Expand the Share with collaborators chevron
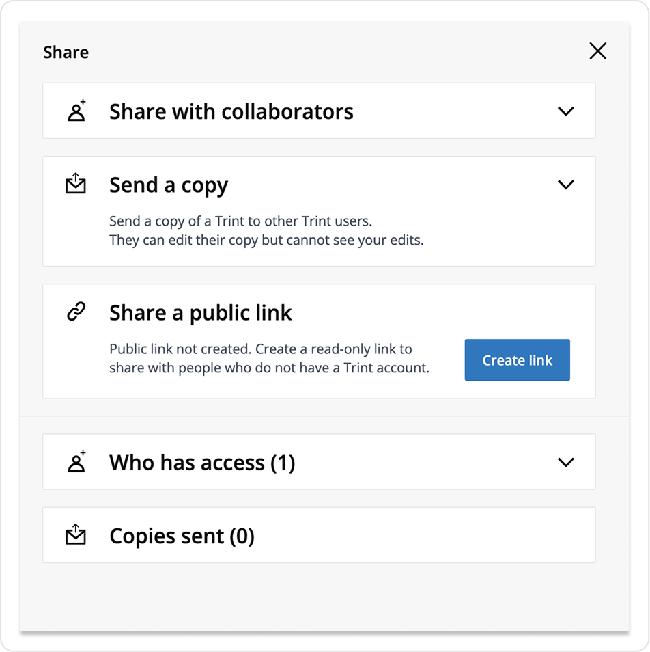The width and height of the screenshot is (650, 652). (566, 111)
